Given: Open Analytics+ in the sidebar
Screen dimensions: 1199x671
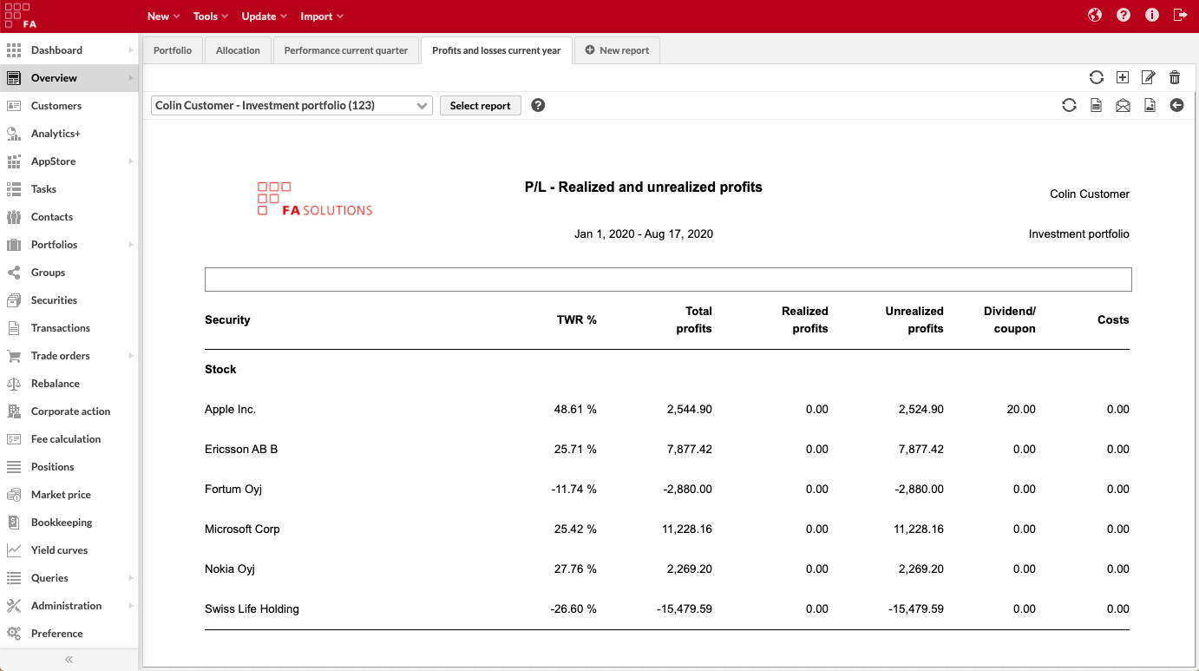Looking at the screenshot, I should [x=69, y=134].
